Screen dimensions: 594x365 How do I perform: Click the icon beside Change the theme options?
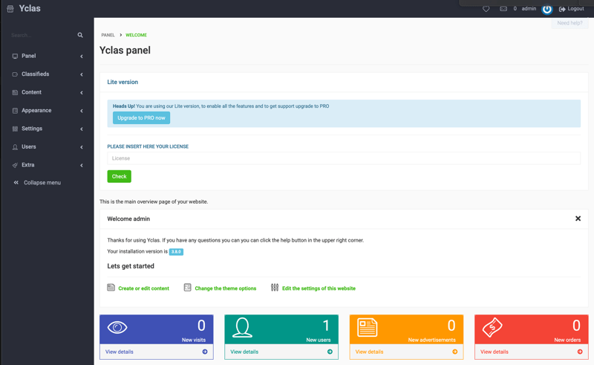click(188, 288)
